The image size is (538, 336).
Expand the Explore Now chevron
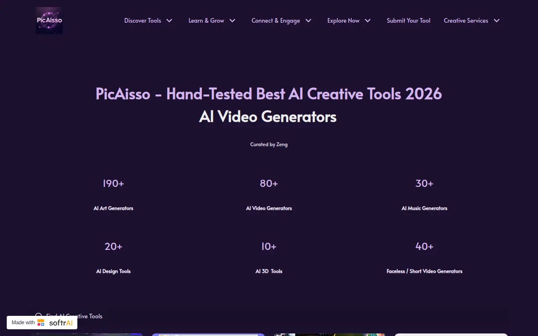point(368,21)
